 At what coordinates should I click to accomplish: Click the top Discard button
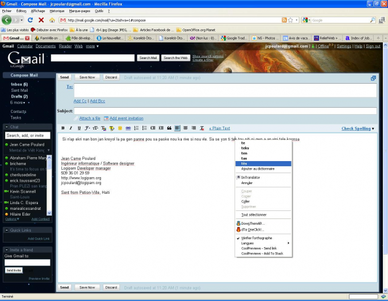(x=111, y=77)
